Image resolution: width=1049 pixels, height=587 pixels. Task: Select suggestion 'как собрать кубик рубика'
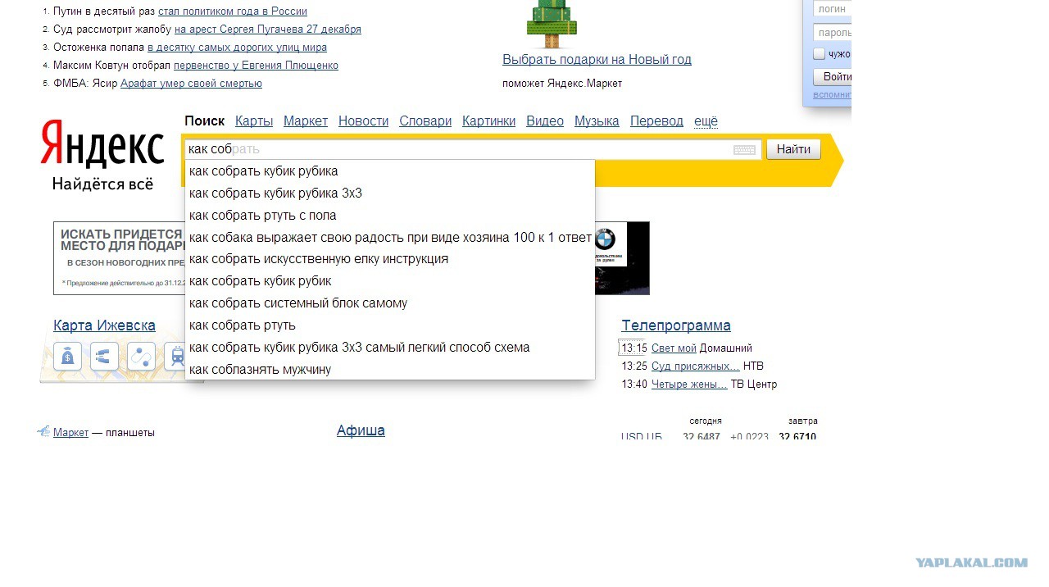pos(390,171)
